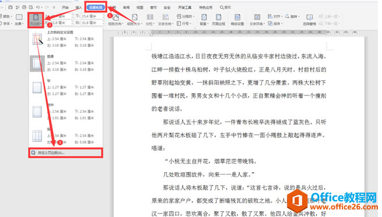Screen dimensions: 382x217
Task: Open the 选择窗格 selection pane
Action: click(310, 20)
